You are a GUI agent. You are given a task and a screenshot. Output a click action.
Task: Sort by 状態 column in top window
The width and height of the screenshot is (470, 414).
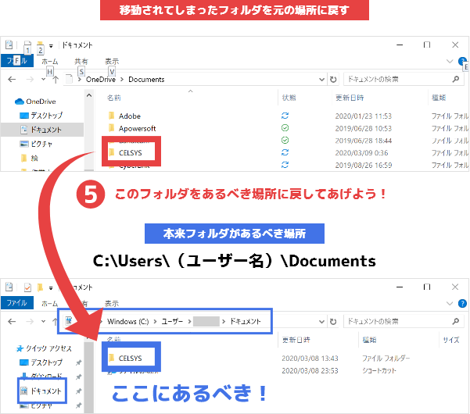[x=289, y=98]
